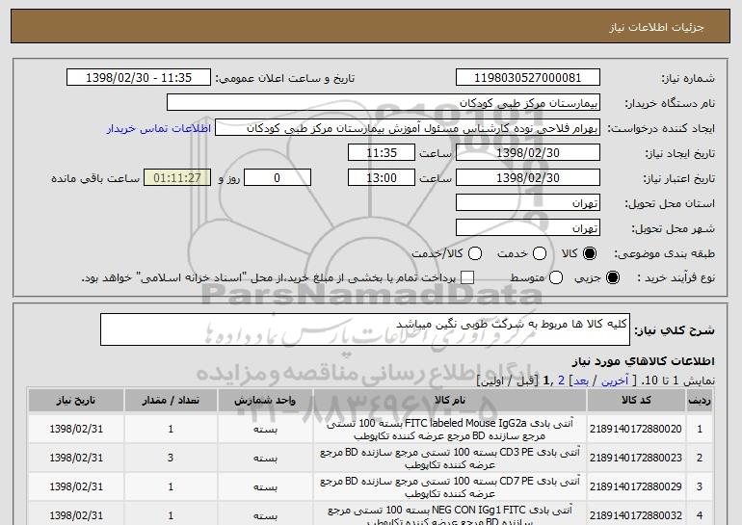Select the کالا/خدمت radio button
The image size is (742, 525).
click(475, 253)
